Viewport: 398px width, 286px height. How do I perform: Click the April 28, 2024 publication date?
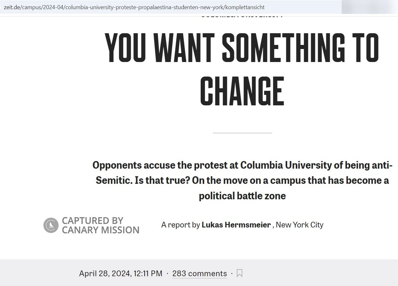click(x=120, y=273)
